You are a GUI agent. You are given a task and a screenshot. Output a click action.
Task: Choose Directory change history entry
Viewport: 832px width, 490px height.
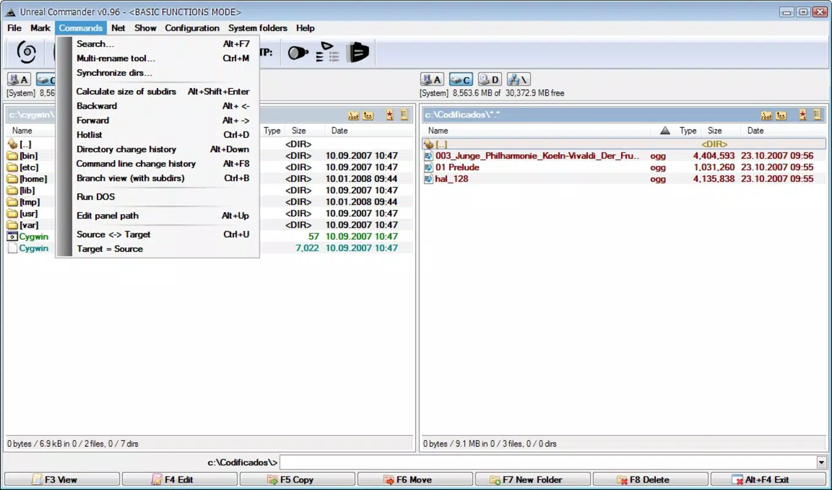(x=164, y=149)
